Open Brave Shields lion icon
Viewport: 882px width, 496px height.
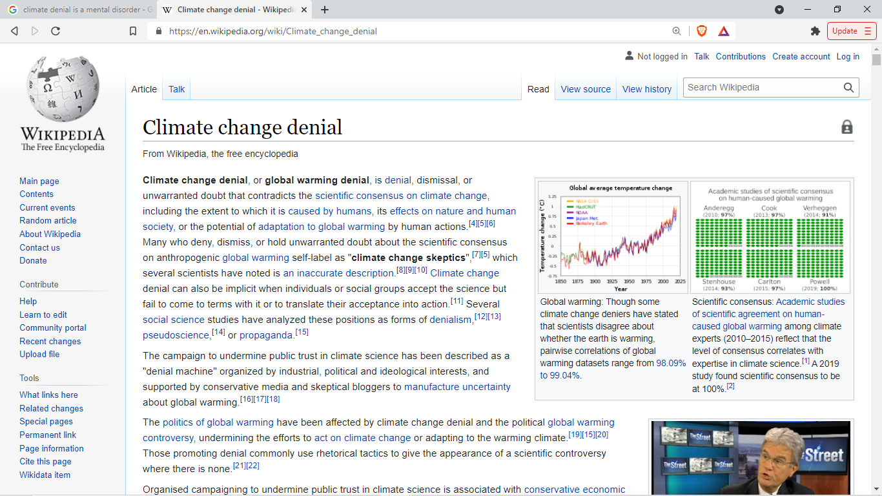click(x=702, y=31)
